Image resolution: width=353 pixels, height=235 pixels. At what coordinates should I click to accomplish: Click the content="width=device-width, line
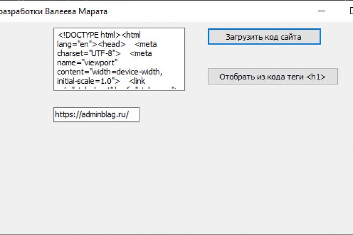pos(109,70)
